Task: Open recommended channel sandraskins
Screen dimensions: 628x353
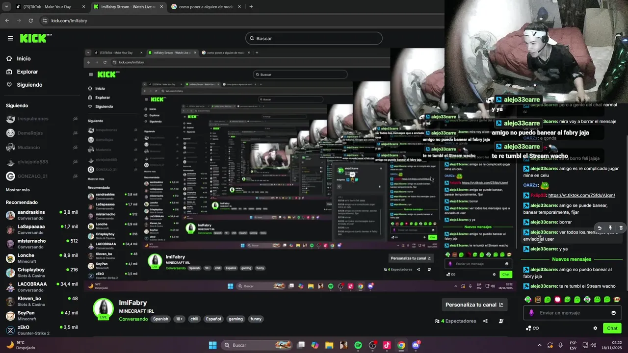Action: [42, 215]
